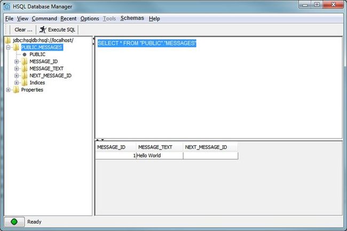347x231 pixels.
Task: Click the NEXT_MESSAGE_ID folder icon in tree
Action: 25,75
